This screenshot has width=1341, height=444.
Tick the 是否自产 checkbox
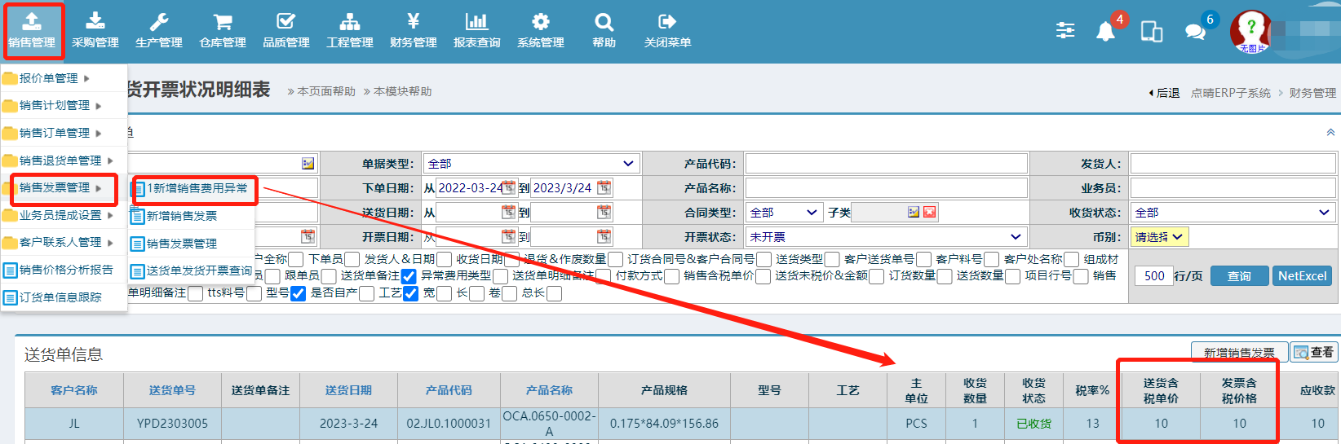pyautogui.click(x=365, y=293)
